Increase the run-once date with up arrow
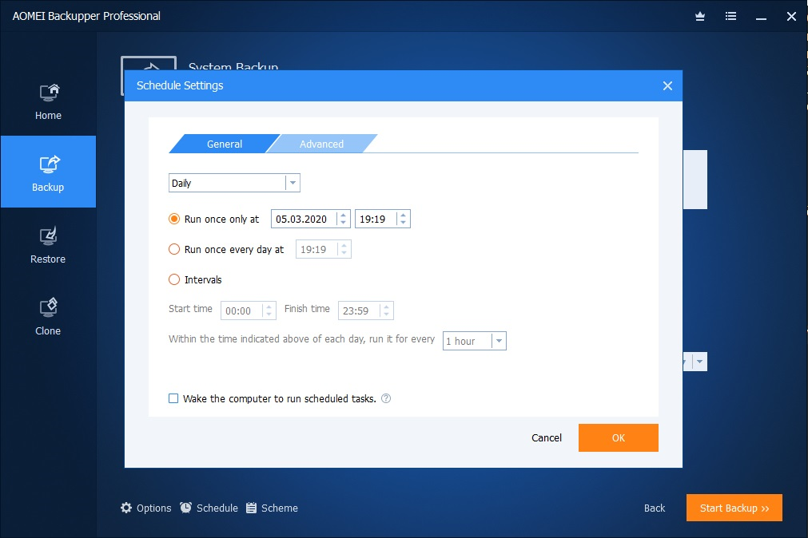This screenshot has height=538, width=808. pyautogui.click(x=343, y=215)
